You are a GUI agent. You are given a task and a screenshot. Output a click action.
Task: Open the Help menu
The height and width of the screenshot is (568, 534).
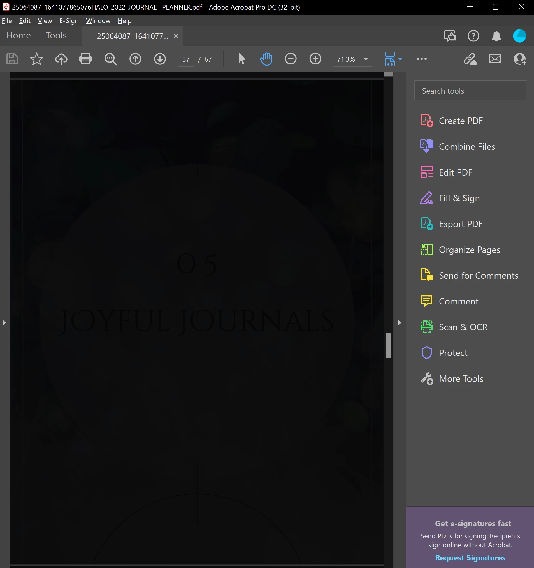pyautogui.click(x=124, y=20)
